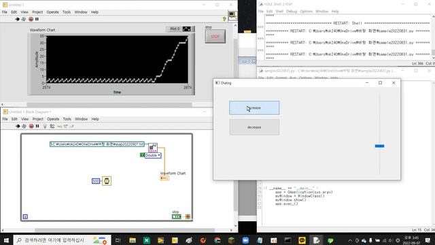
Task: Open Excel from taskbar
Action: 147,240
